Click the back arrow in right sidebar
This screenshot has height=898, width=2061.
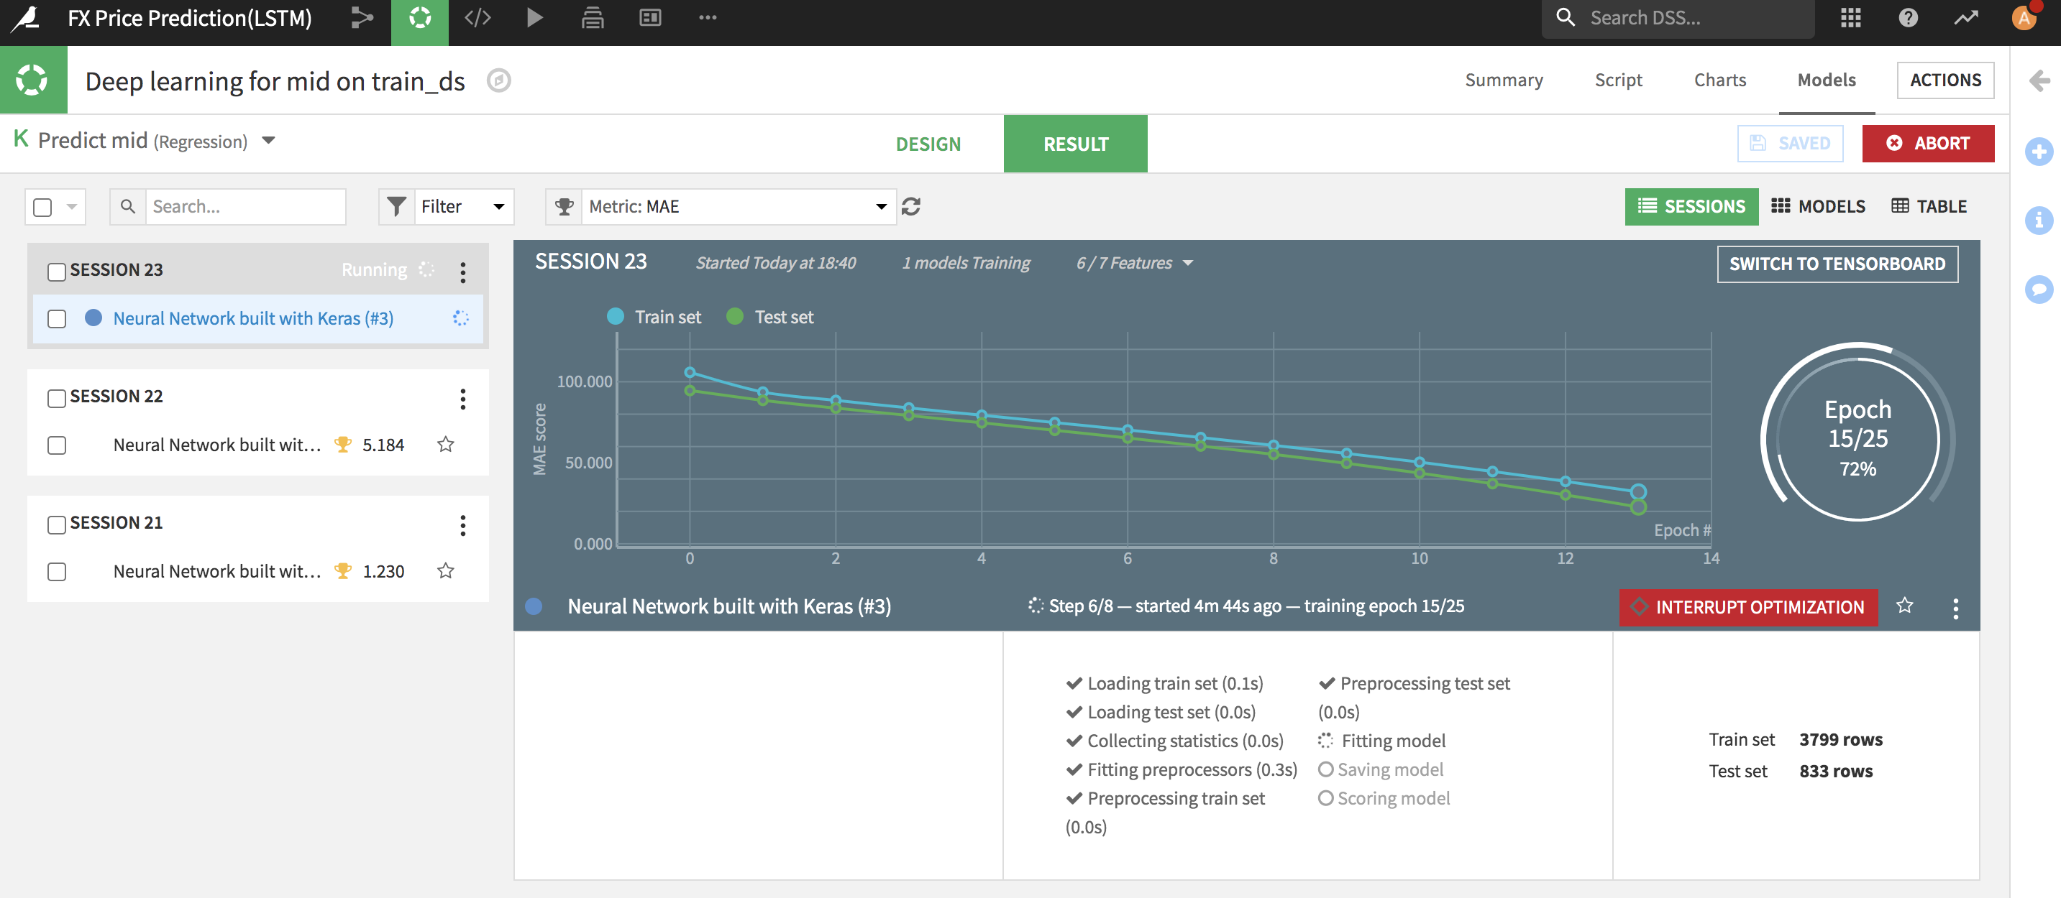coord(2039,80)
